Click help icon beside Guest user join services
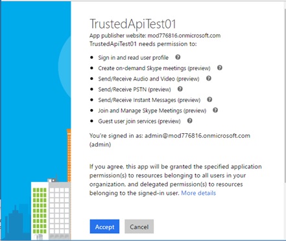 tap(190, 121)
